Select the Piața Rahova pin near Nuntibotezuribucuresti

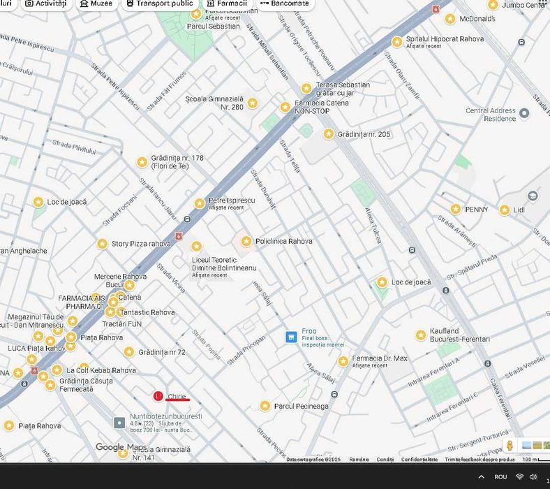click(9, 426)
